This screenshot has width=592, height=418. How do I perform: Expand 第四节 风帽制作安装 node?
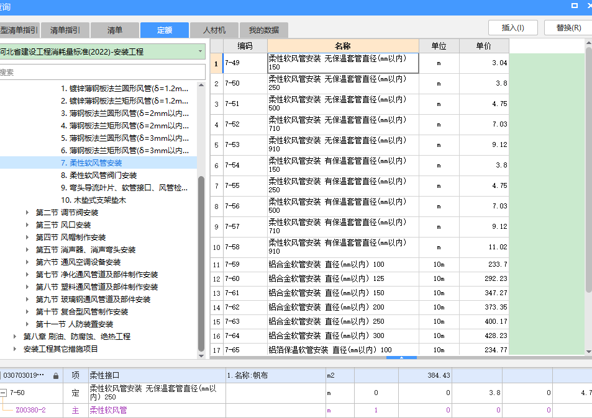point(27,238)
